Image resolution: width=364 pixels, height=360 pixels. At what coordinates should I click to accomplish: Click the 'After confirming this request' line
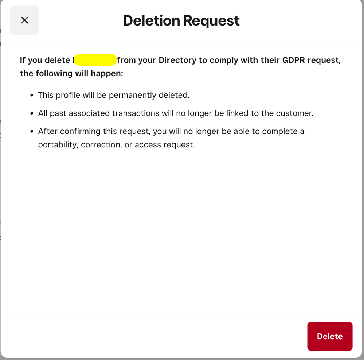(x=171, y=131)
